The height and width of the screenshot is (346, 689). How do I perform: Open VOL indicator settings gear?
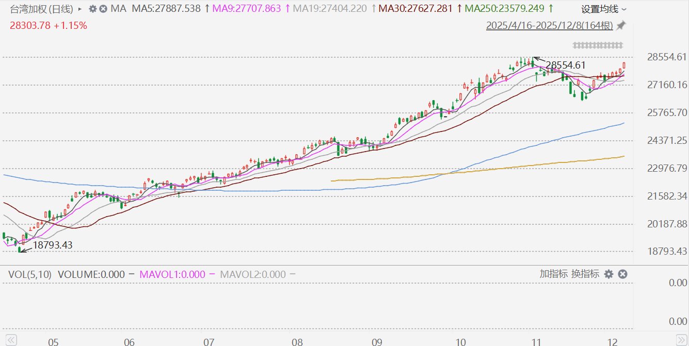tap(609, 274)
